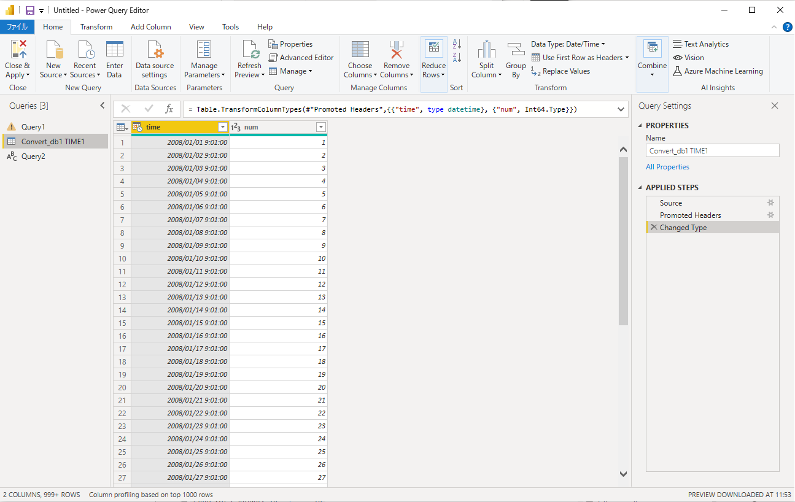
Task: Click the Group By icon
Action: tap(516, 50)
